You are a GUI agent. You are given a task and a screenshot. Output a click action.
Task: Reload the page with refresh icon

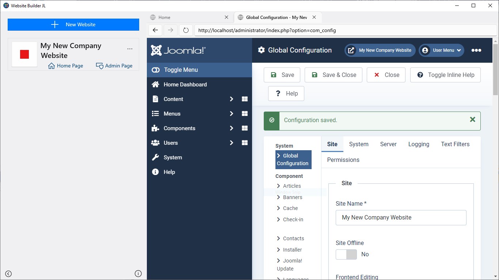tap(186, 30)
